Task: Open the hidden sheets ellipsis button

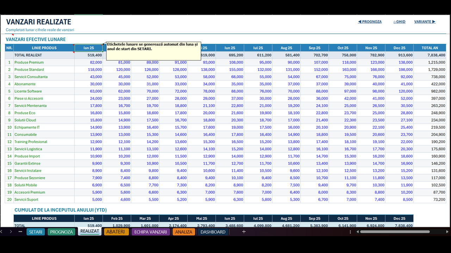Action: coord(20,232)
